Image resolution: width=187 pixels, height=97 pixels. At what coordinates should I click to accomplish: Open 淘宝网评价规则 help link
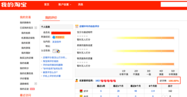(x=51, y=61)
